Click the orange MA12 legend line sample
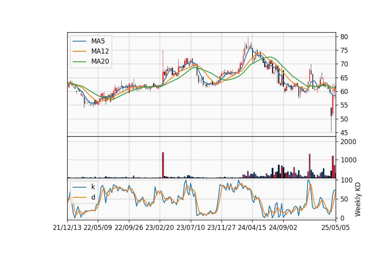The image size is (373, 268). (x=79, y=51)
